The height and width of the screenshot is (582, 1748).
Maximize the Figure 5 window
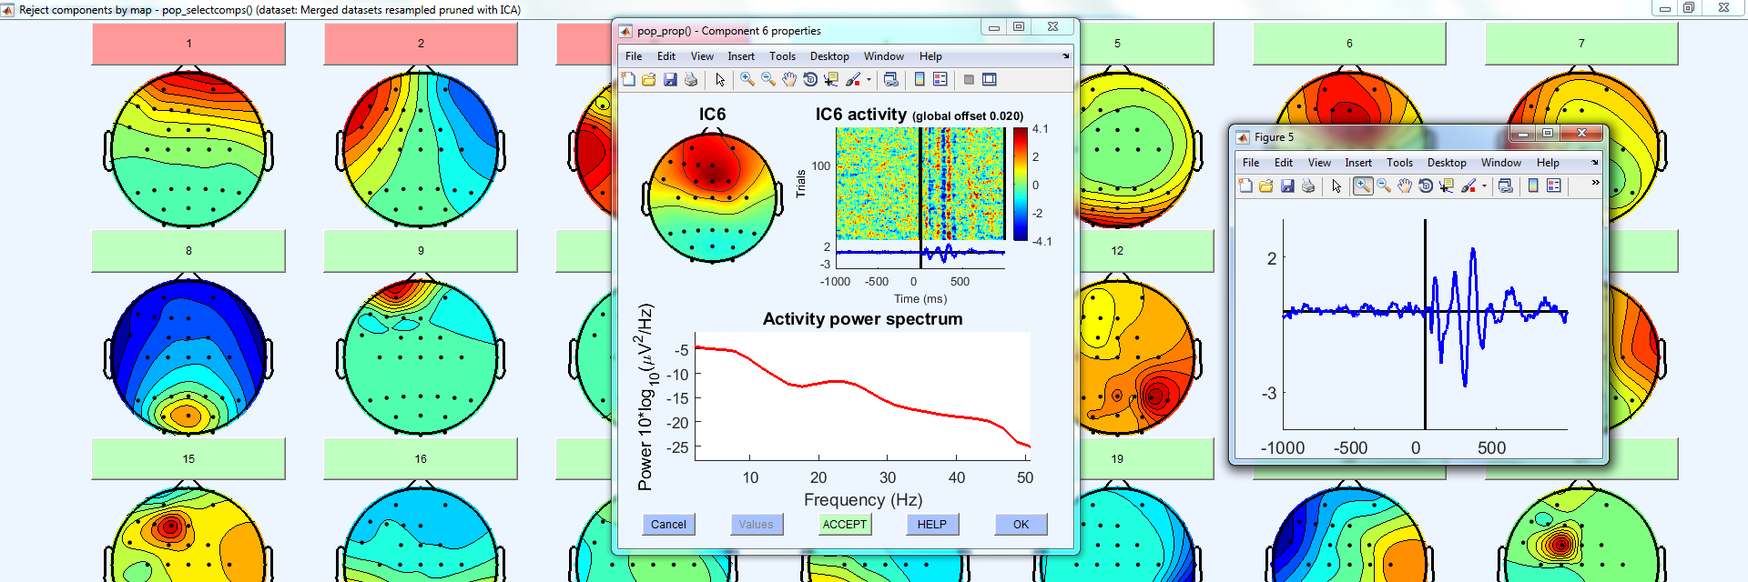coord(1548,134)
